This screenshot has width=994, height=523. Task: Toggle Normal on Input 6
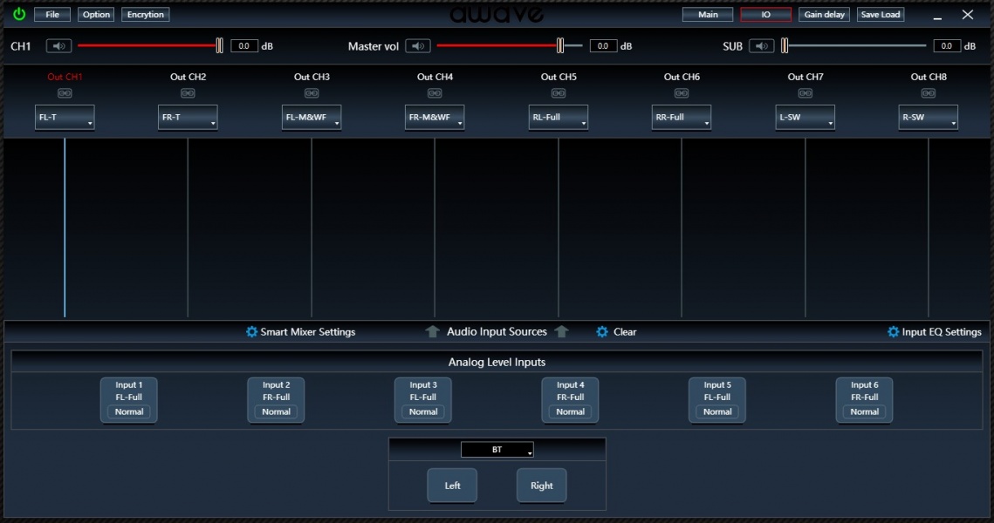pyautogui.click(x=865, y=411)
